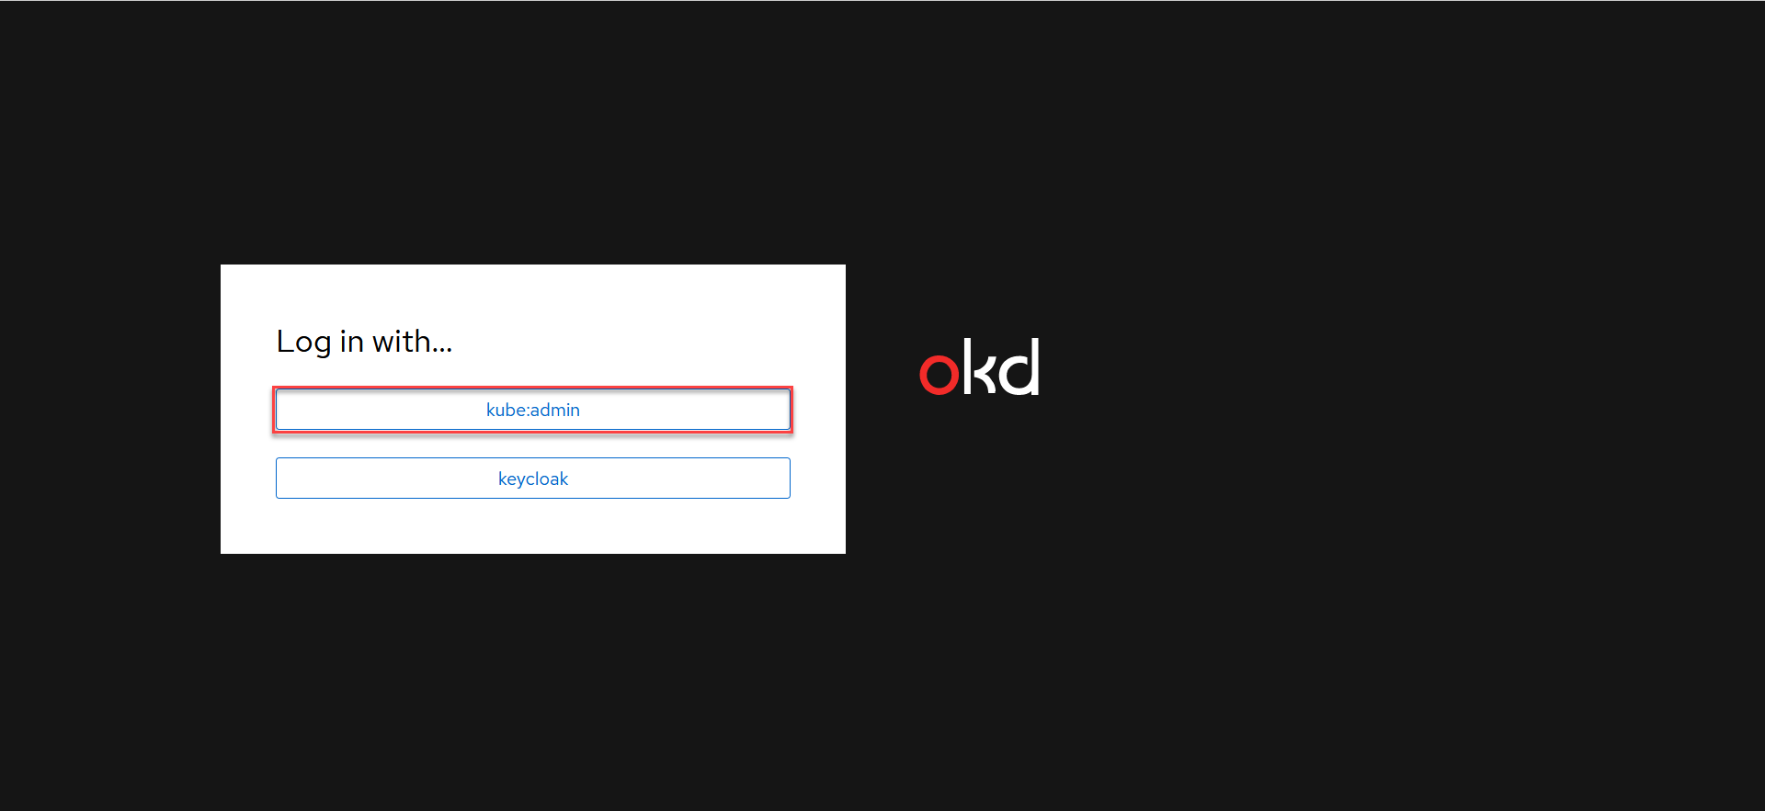
Task: Select the blue-outlined keycloak button
Action: pos(533,479)
